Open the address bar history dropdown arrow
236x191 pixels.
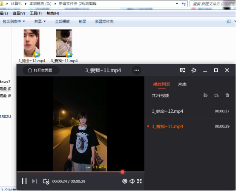point(177,4)
